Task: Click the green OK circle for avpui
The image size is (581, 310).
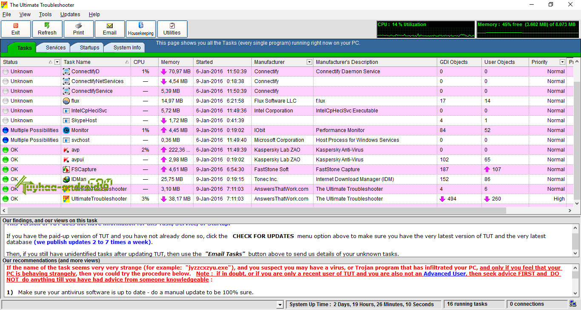Action: coord(6,160)
